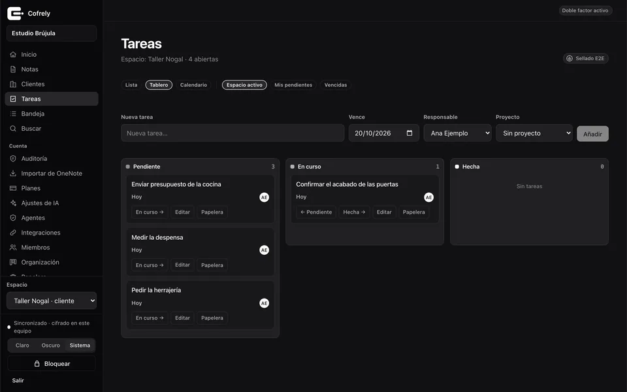Open the calendar picker icon in Vence field
Screen dimensions: 627x392
[x=410, y=133]
